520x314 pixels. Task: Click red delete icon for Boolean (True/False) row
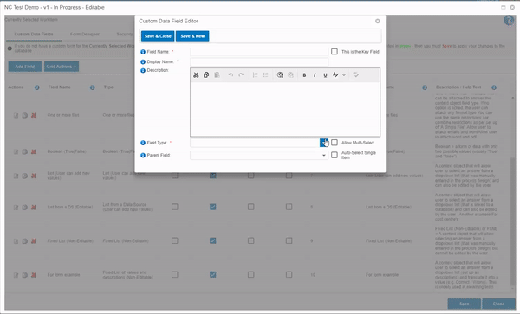pos(34,151)
